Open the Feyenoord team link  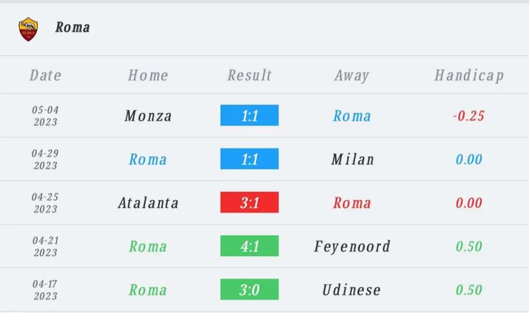pyautogui.click(x=352, y=246)
